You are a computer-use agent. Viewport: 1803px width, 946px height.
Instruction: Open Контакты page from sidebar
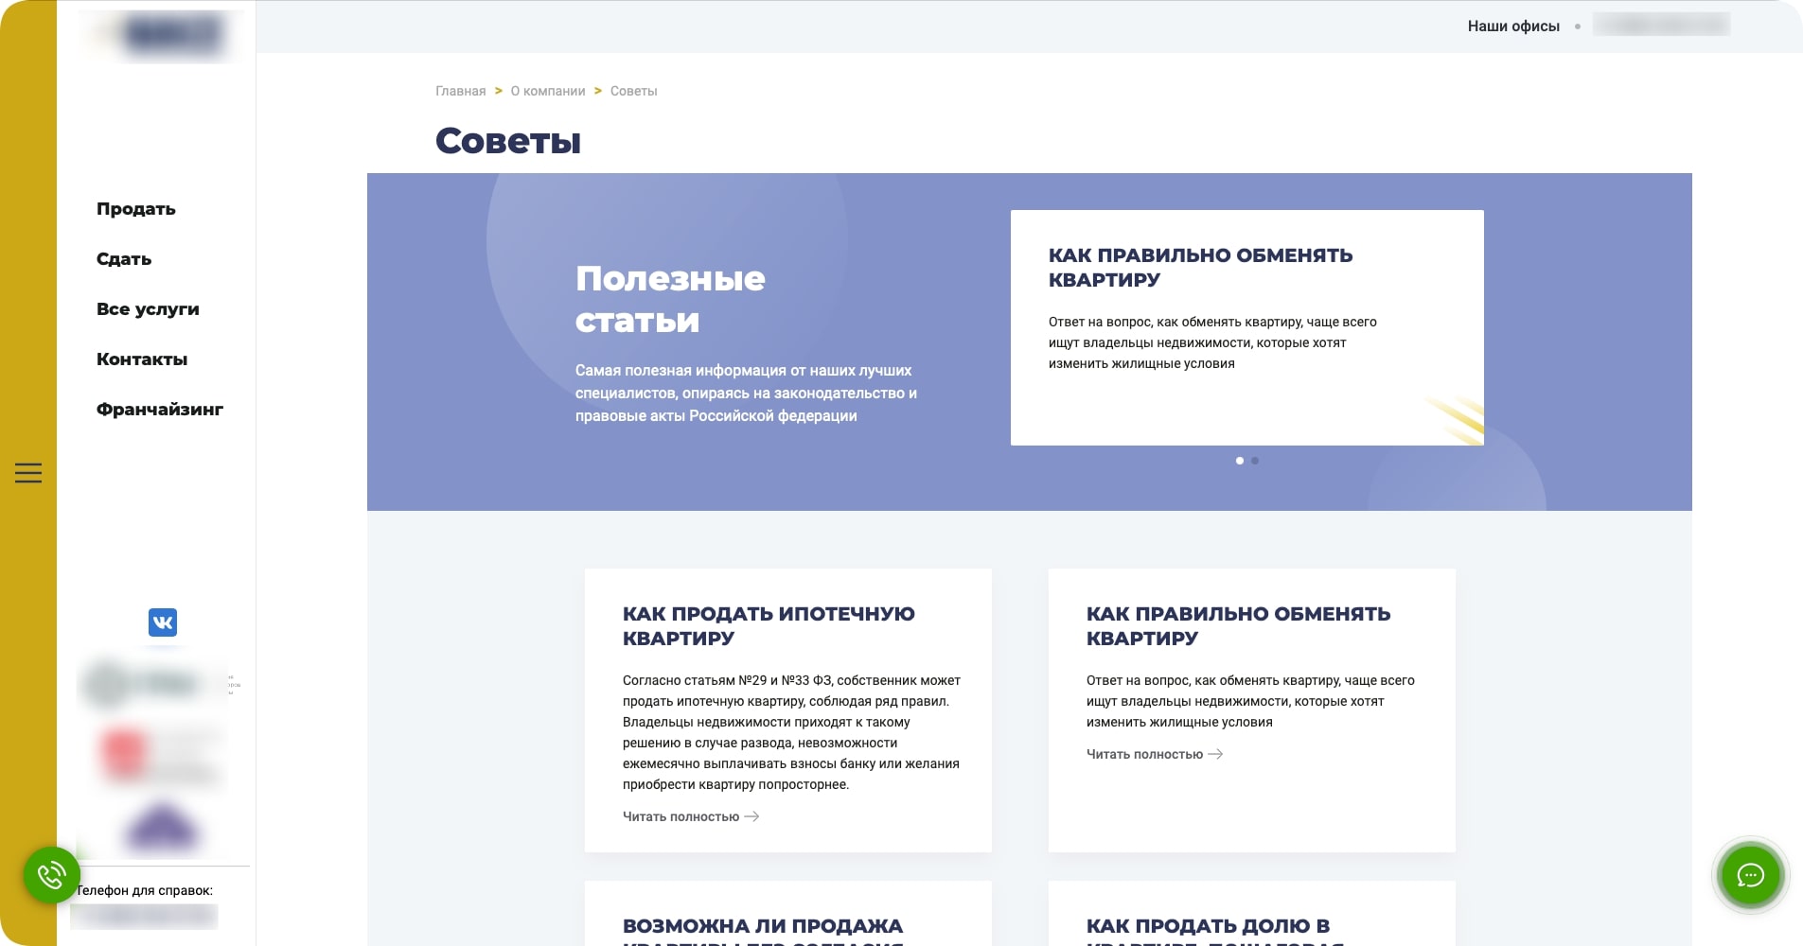click(142, 359)
